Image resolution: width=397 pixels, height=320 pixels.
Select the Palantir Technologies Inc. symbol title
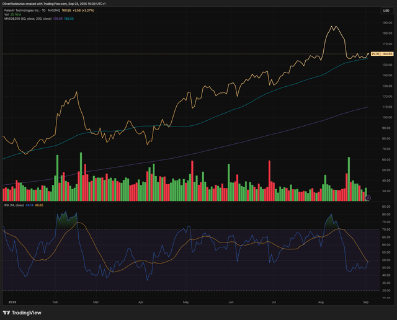[x=22, y=11]
